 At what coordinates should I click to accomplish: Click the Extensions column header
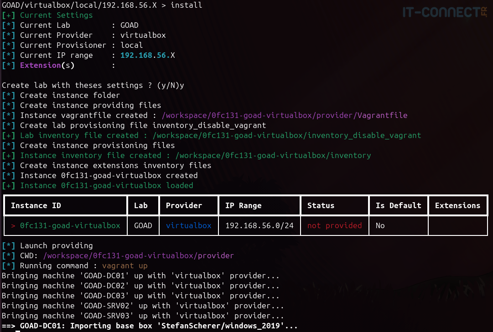point(457,205)
